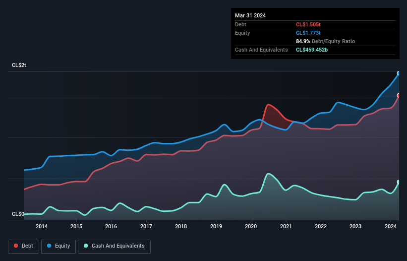Select the 2021 x-axis label
The image size is (407, 261).
286,226
